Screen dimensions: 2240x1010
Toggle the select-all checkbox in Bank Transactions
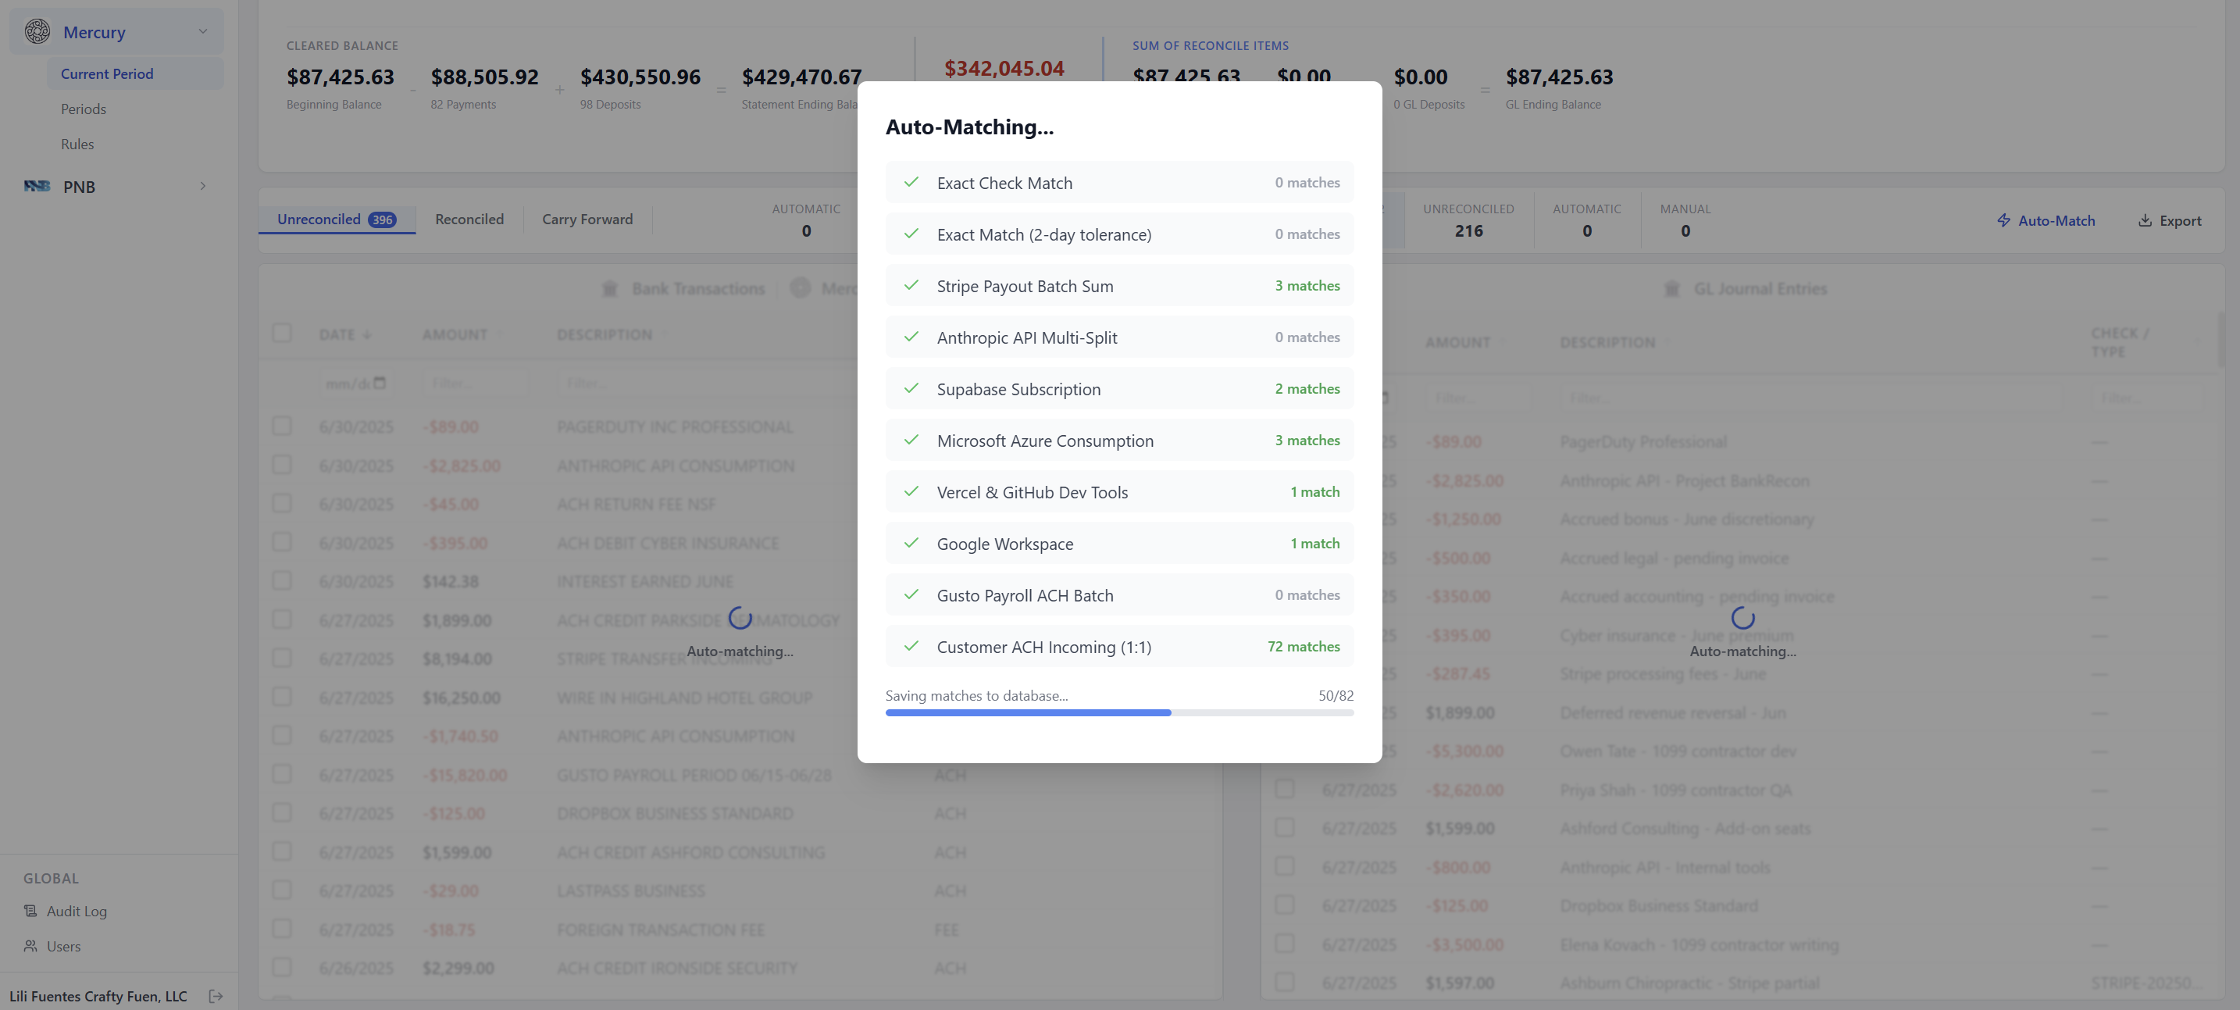tap(282, 334)
